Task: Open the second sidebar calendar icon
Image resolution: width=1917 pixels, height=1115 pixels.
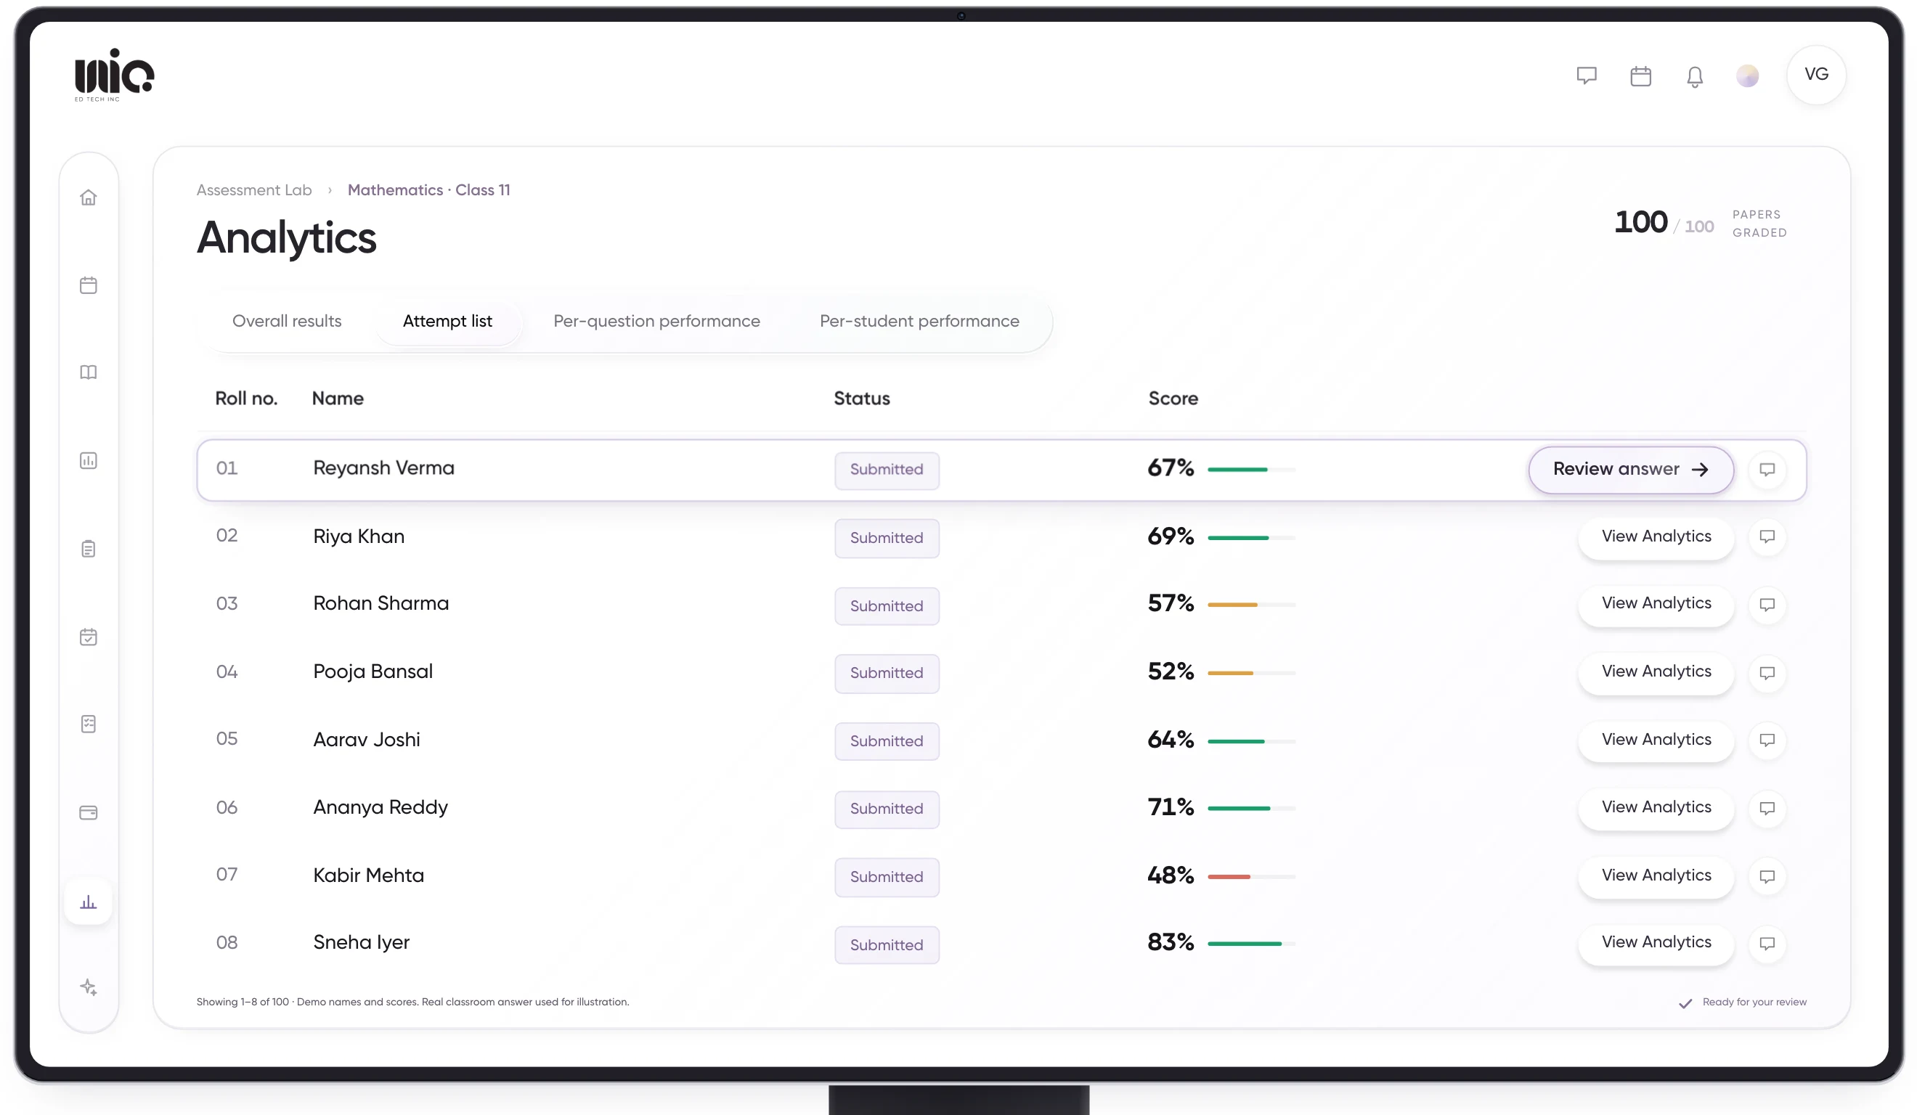Action: [89, 285]
